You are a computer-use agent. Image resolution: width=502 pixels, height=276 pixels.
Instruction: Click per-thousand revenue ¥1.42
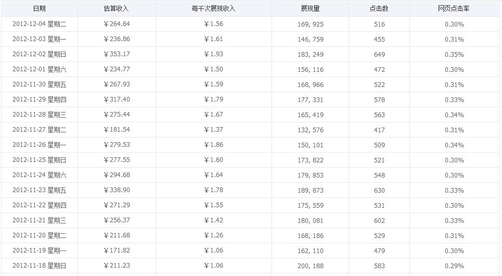pyautogui.click(x=213, y=220)
